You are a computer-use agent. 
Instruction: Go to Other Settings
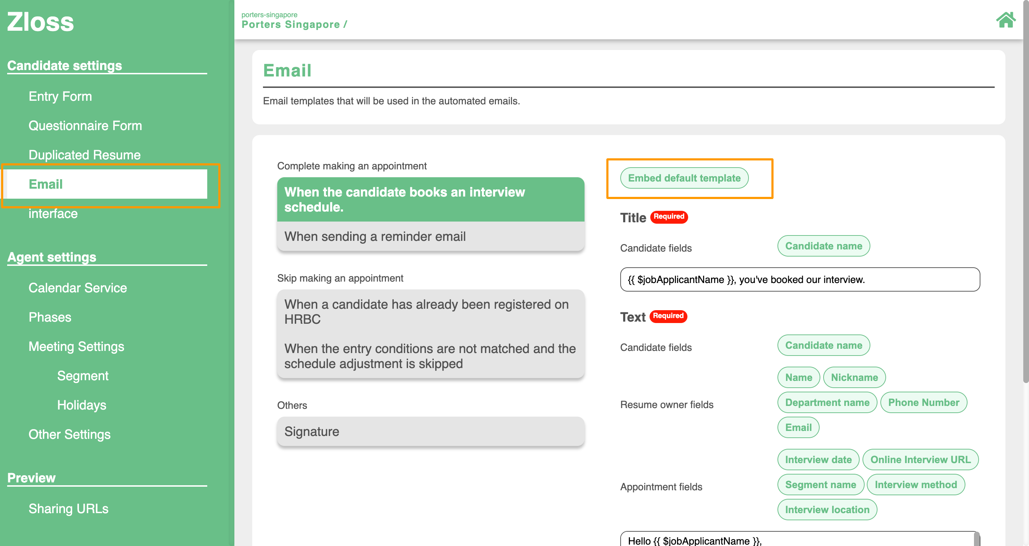[x=70, y=435]
